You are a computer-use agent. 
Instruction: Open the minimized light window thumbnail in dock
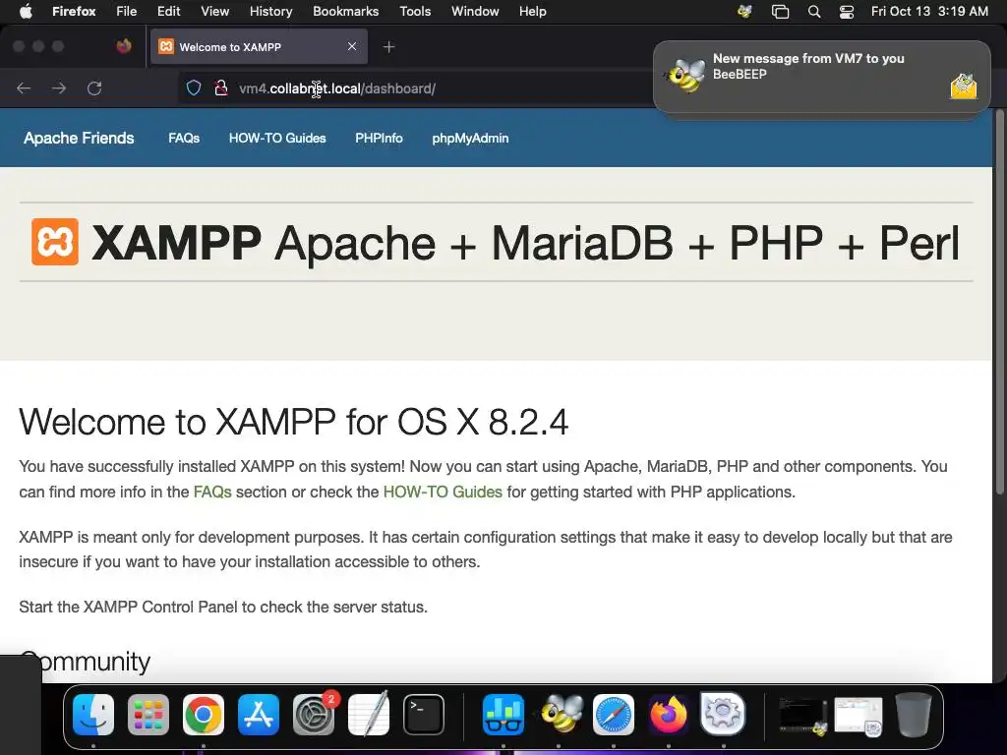point(859,716)
